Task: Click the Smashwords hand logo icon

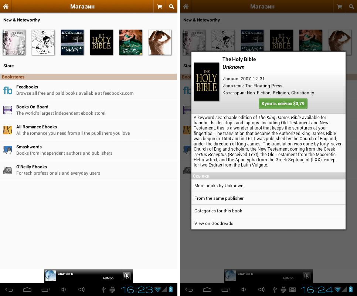Action: pyautogui.click(x=7, y=150)
